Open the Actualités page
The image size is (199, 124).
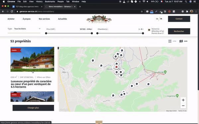62,19
